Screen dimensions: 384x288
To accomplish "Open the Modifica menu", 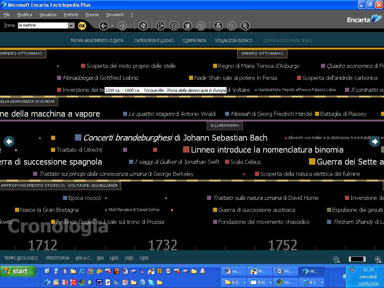I will (24, 15).
